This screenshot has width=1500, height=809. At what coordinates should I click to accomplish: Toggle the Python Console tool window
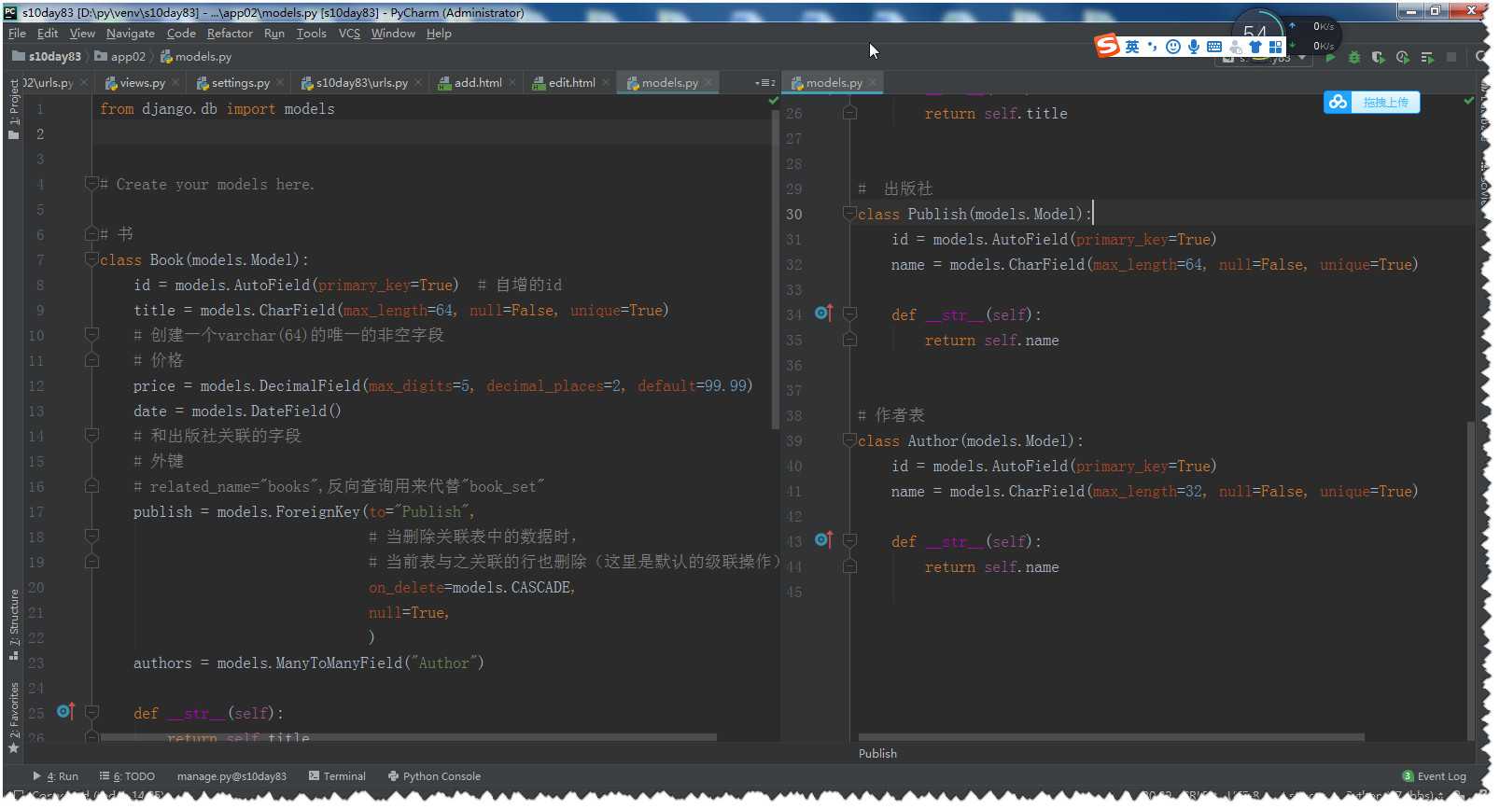[435, 776]
